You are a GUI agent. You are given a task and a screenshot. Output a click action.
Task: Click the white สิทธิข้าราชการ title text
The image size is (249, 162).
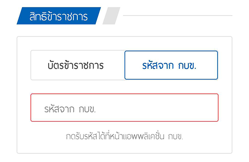click(58, 16)
